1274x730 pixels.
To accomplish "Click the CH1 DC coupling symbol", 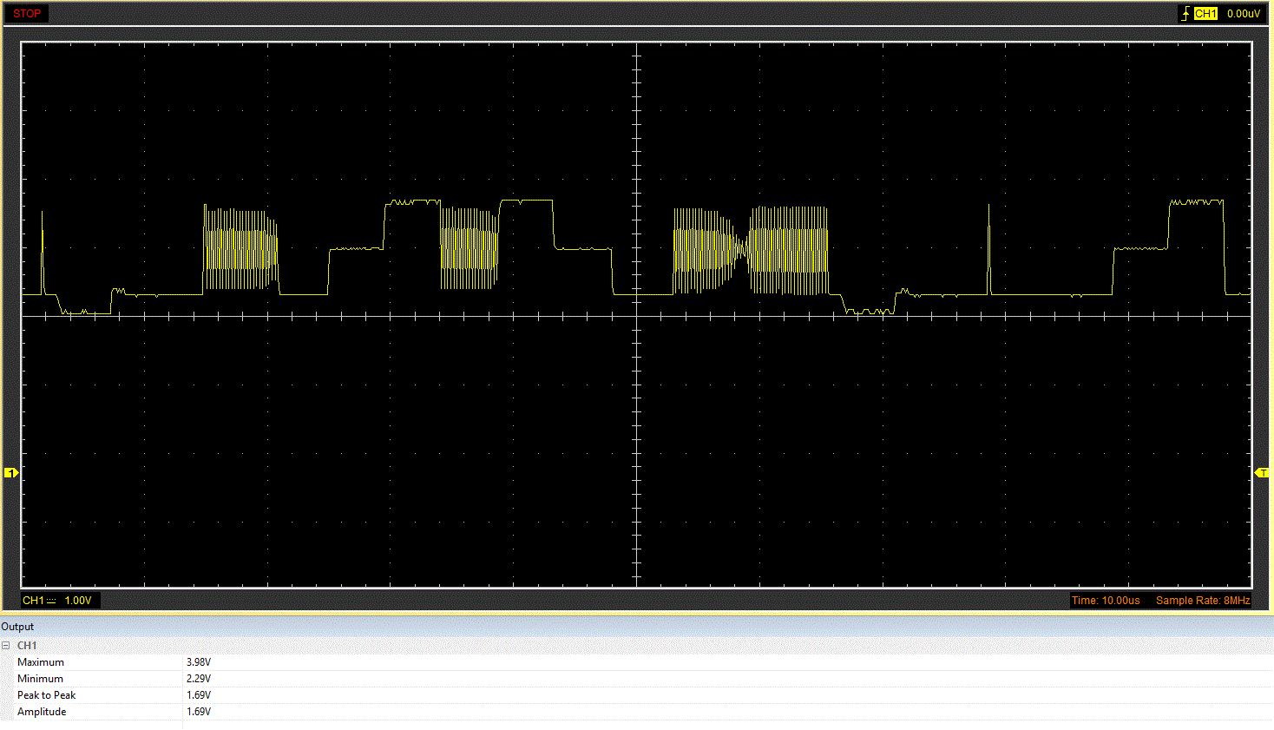I will (51, 601).
